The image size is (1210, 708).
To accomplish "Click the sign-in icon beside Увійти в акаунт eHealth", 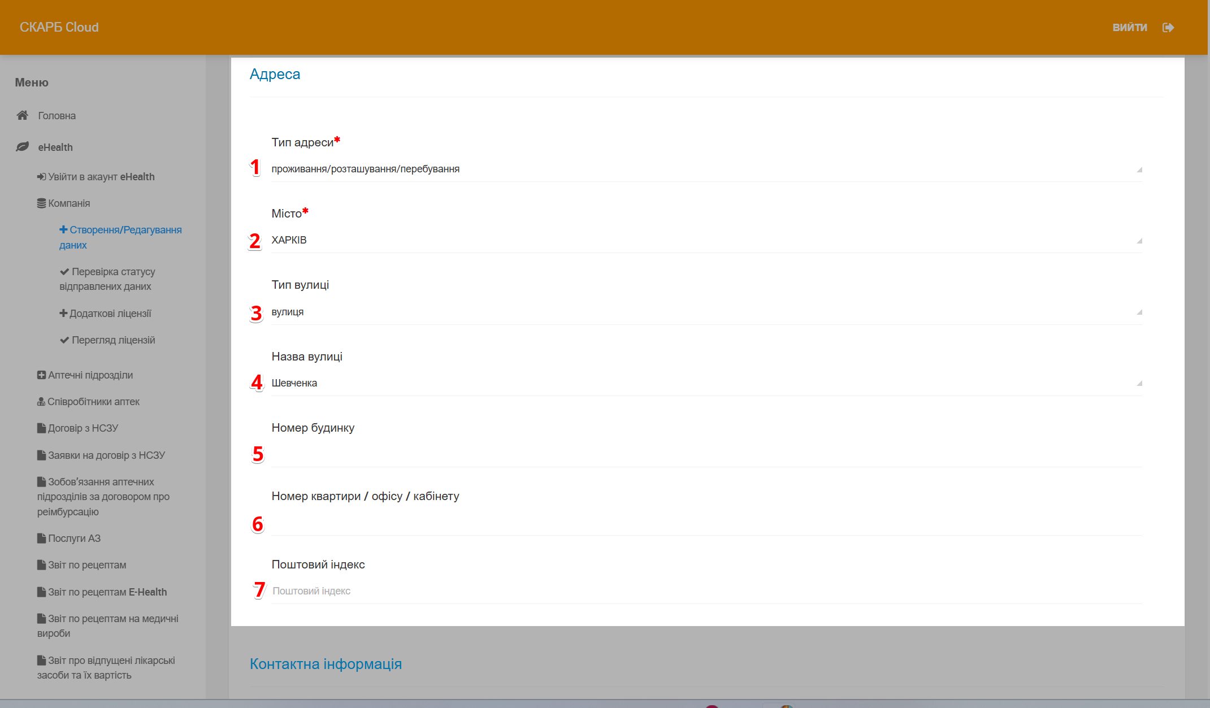I will (41, 177).
